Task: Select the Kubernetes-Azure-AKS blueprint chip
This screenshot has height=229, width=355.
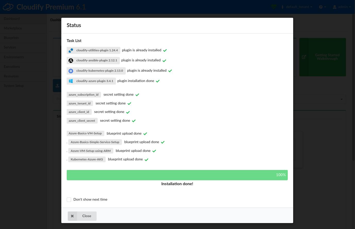Action: (87, 159)
